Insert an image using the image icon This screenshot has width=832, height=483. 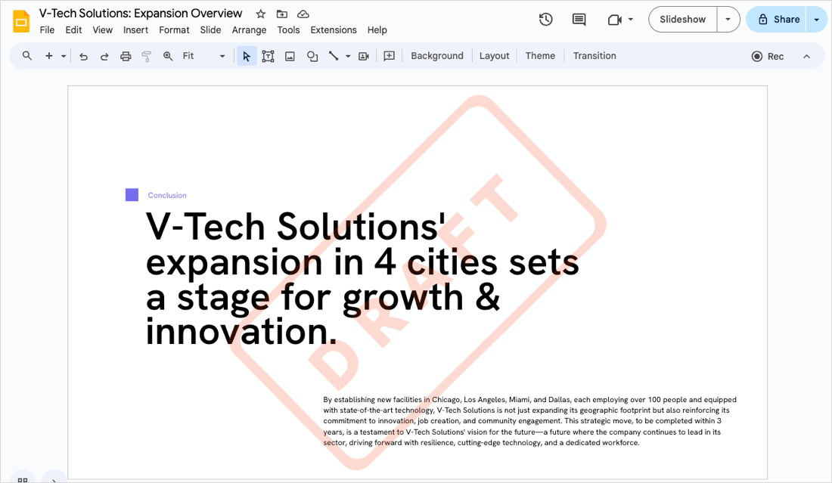[x=290, y=56]
